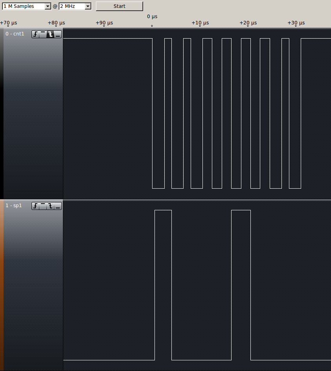Set rising edge trigger on cnt1 channel

click(35, 34)
